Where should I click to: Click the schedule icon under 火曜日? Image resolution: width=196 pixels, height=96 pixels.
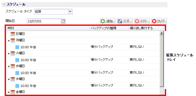pyautogui.click(x=17, y=60)
